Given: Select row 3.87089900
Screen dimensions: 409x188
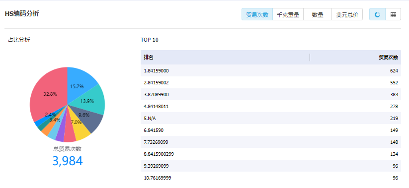Looking at the screenshot, I should pyautogui.click(x=271, y=95).
